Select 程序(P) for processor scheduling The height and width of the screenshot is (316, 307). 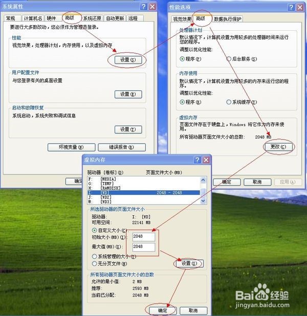pos(190,59)
